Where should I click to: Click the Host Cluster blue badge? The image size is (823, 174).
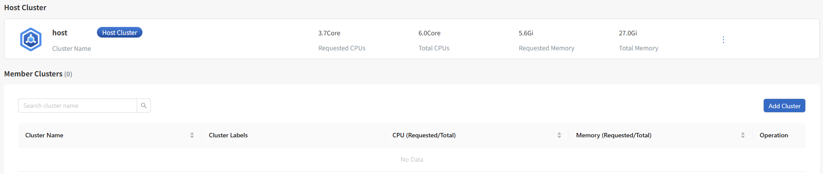[119, 32]
